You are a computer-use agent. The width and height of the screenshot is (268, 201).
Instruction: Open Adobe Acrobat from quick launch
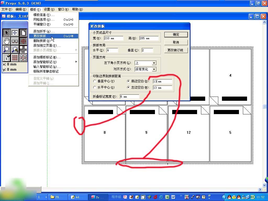(x=125, y=197)
